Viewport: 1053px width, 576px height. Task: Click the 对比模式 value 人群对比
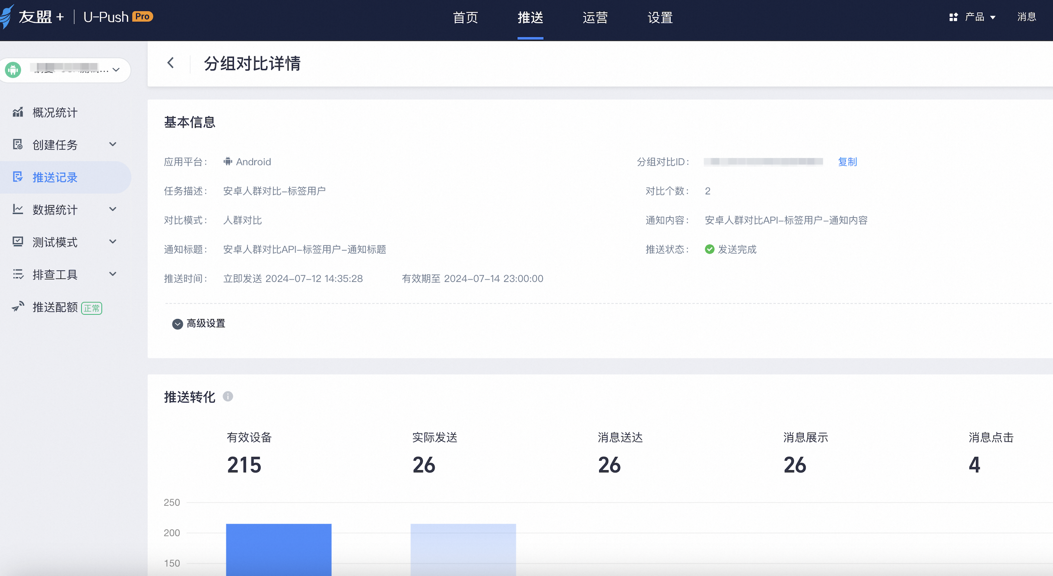point(242,220)
